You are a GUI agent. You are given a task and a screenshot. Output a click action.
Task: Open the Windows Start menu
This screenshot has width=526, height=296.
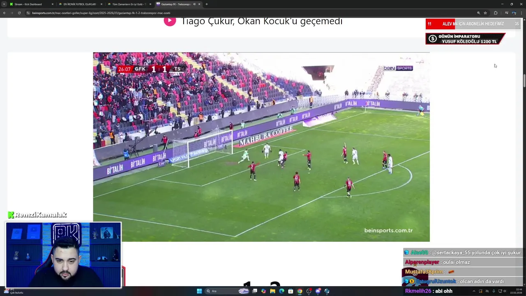pyautogui.click(x=199, y=291)
